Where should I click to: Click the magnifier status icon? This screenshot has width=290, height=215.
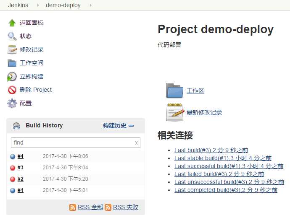pyautogui.click(x=12, y=36)
